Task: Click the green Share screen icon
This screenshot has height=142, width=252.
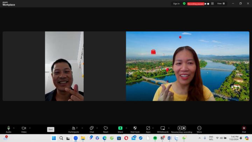Action: [120, 128]
